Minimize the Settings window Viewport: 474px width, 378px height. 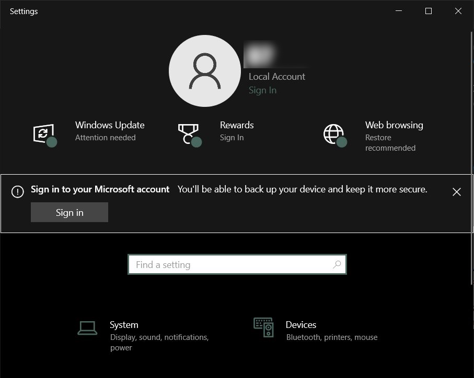click(x=398, y=10)
